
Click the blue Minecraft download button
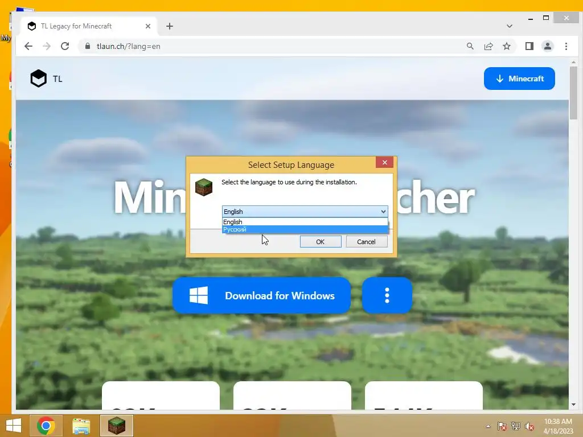tap(519, 79)
